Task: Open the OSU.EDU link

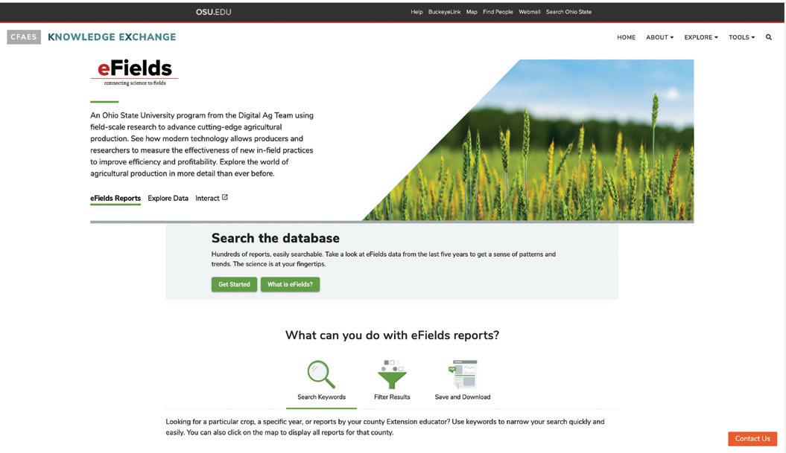Action: pyautogui.click(x=214, y=12)
